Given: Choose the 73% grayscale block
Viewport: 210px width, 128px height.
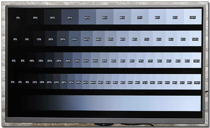Looking at the screenshot, I should coord(147,39).
